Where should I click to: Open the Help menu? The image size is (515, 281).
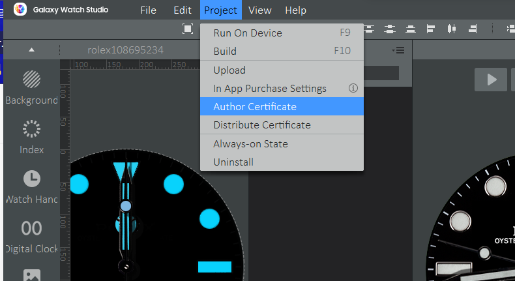pos(295,10)
